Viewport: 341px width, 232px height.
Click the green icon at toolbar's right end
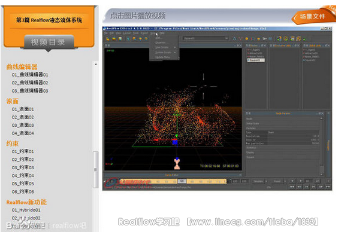pyautogui.click(x=304, y=39)
